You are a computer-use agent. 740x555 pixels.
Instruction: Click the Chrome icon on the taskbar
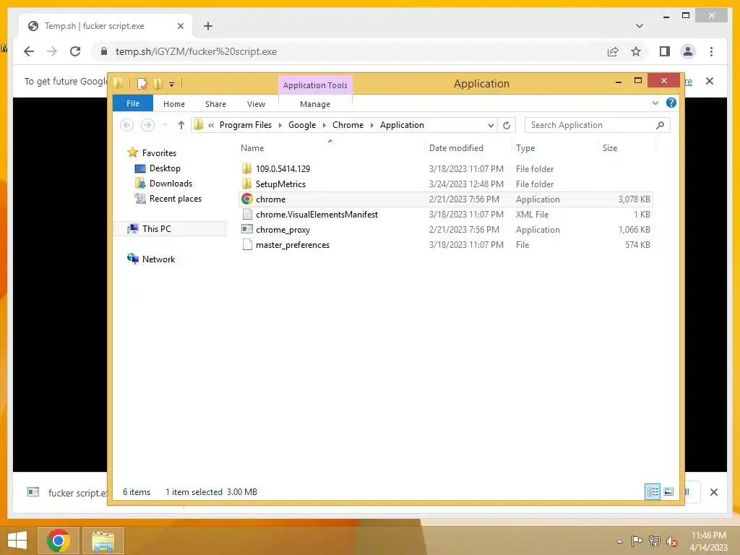[x=59, y=541]
